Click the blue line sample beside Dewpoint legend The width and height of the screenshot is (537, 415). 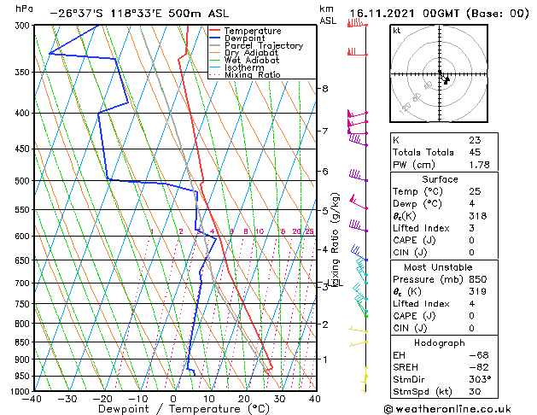coord(215,38)
